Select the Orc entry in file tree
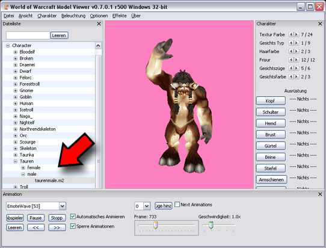This screenshot has height=248, width=326. tap(23, 135)
